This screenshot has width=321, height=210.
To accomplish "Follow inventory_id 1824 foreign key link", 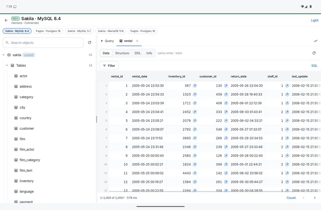I will click(x=195, y=164).
